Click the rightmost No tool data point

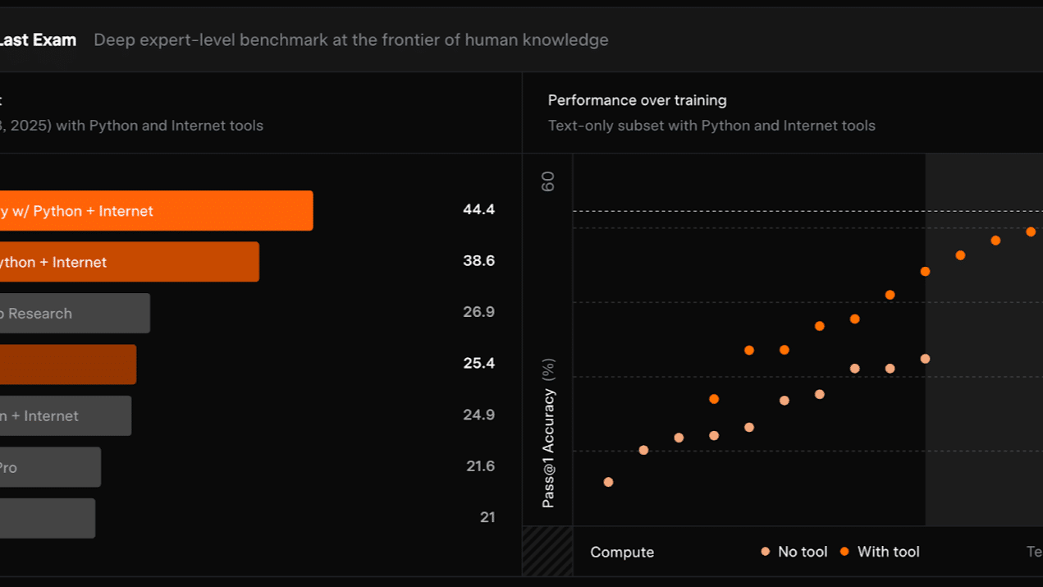point(925,359)
